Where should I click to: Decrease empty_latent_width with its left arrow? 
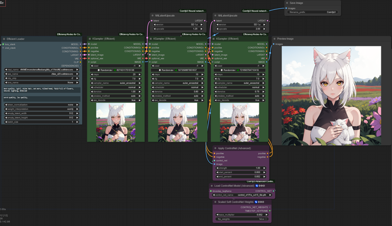[6, 113]
